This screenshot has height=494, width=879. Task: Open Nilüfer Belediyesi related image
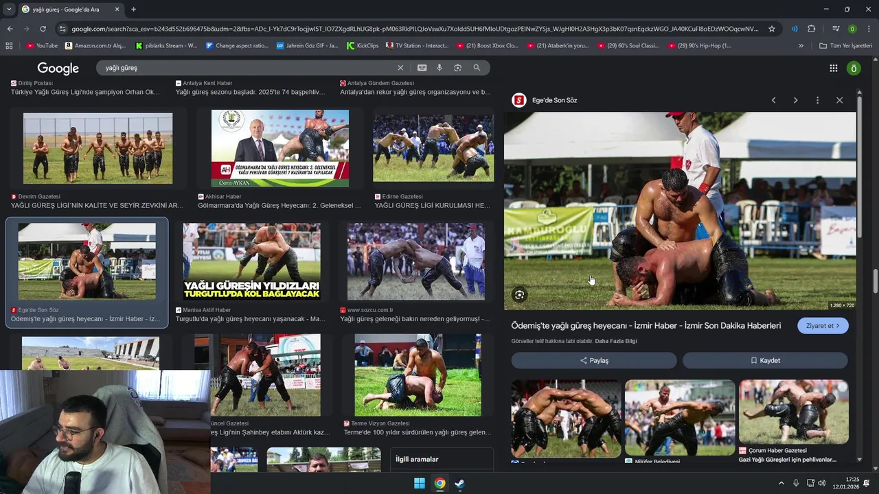(x=680, y=417)
